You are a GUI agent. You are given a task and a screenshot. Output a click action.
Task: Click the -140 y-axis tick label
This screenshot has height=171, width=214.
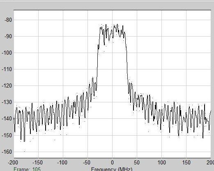coord(7,119)
